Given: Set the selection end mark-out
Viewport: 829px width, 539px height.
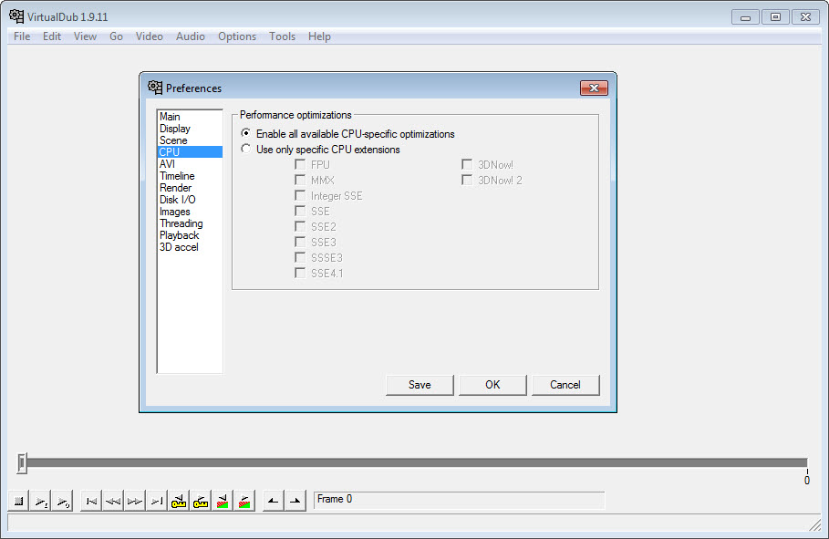Looking at the screenshot, I should pyautogui.click(x=295, y=501).
